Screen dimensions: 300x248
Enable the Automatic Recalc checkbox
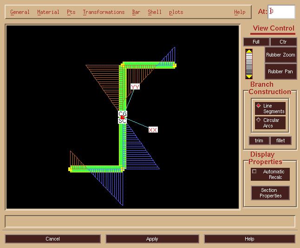[x=254, y=172]
